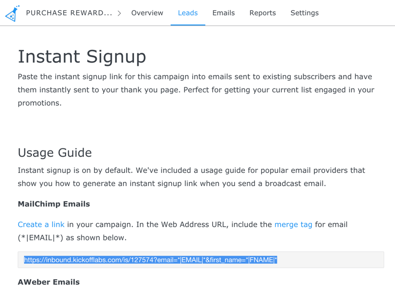Go to the Emails tab
The width and height of the screenshot is (395, 294).
[x=223, y=13]
